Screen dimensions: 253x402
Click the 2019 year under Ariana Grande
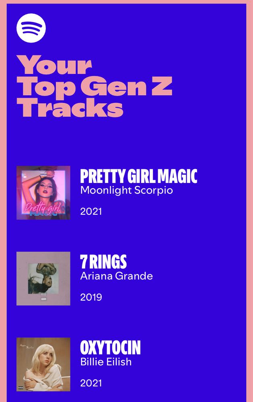tap(91, 297)
